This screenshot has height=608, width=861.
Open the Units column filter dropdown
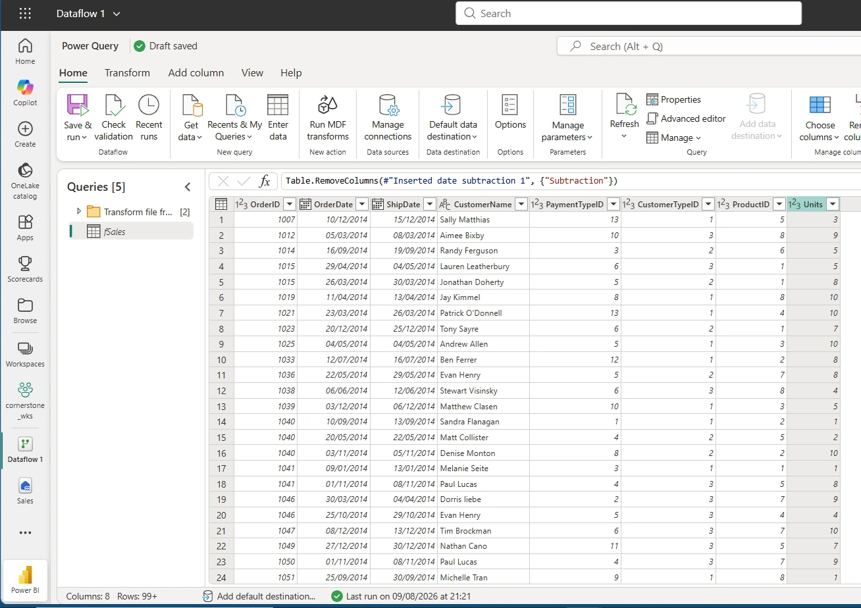point(833,204)
